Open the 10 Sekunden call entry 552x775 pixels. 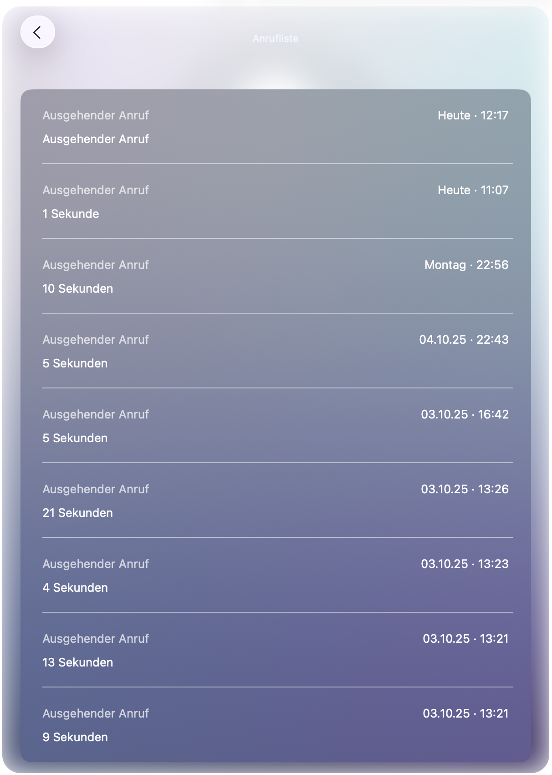point(78,289)
